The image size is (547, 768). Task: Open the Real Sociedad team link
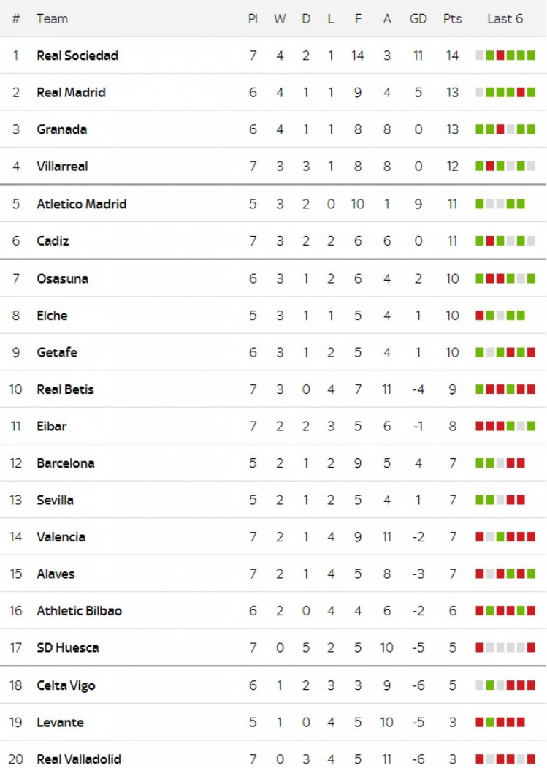click(x=77, y=56)
